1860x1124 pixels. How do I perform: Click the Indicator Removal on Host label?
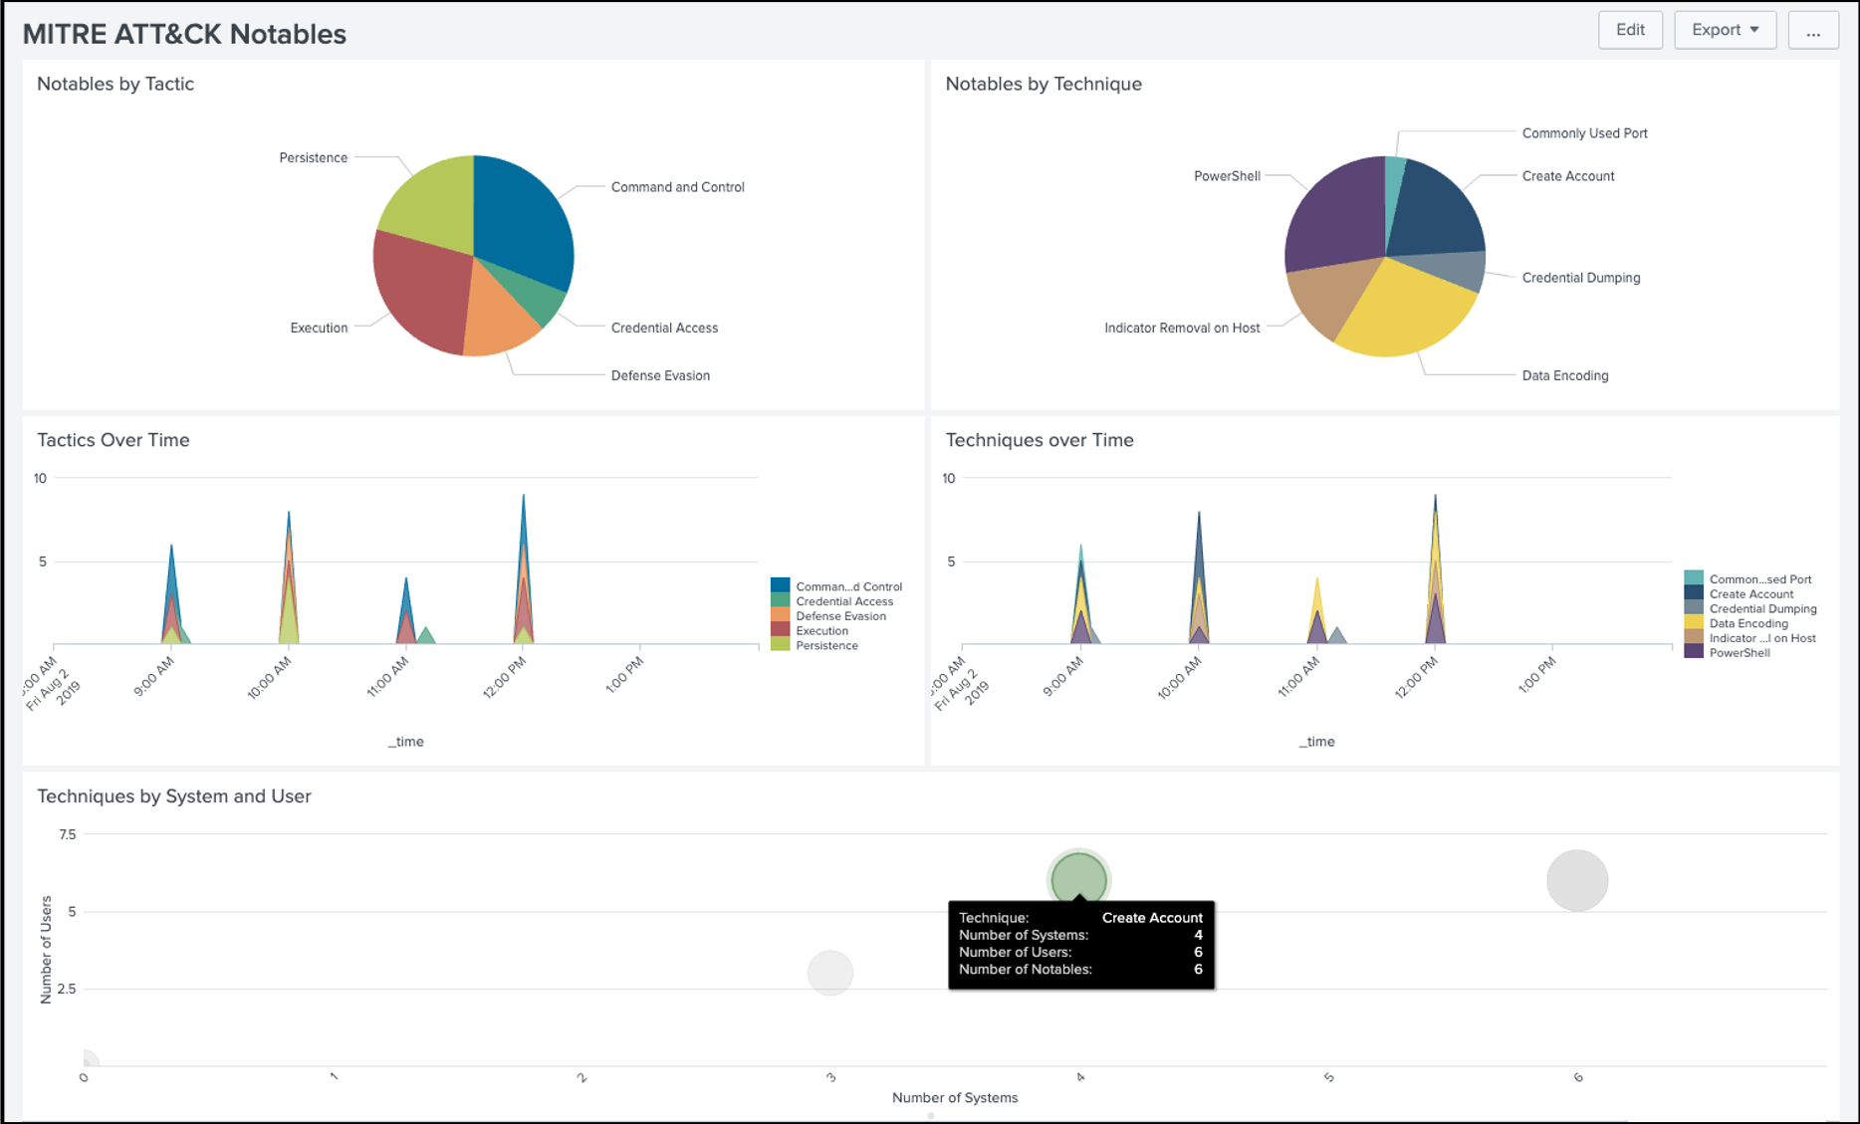click(1182, 328)
